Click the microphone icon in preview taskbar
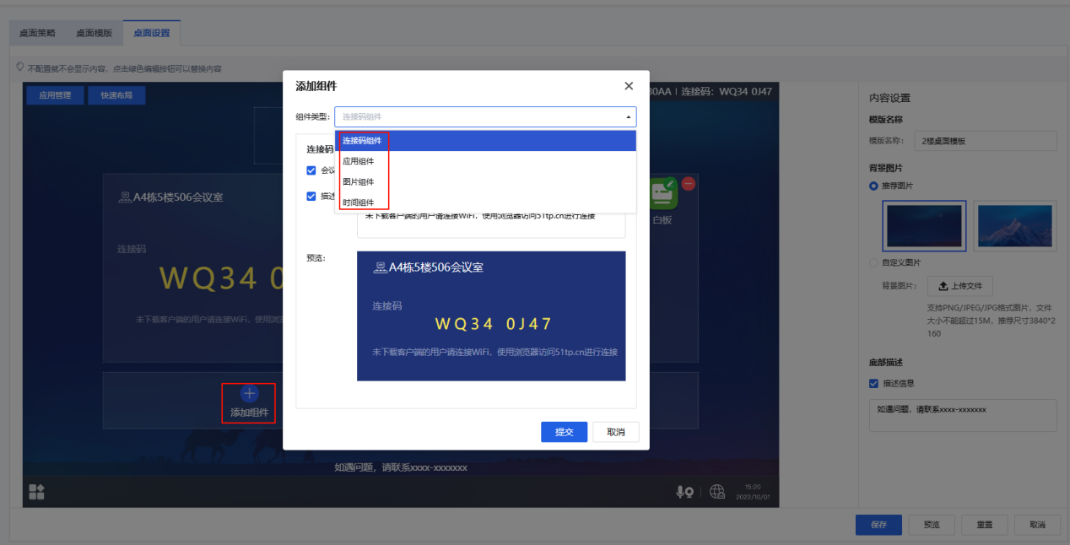 (684, 492)
